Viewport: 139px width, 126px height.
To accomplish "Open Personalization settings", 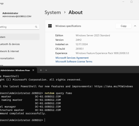I will (7, 58).
